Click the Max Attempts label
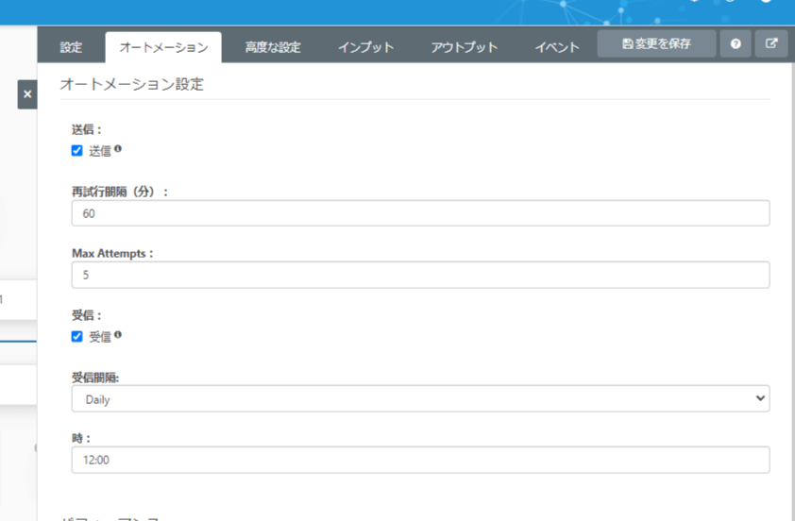 point(112,253)
